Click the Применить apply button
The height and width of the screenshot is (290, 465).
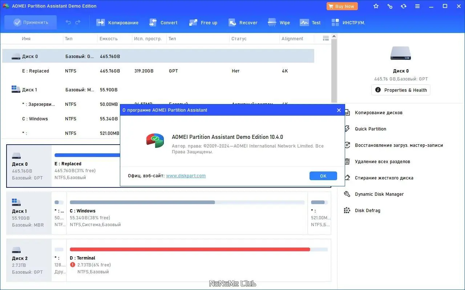pyautogui.click(x=31, y=22)
